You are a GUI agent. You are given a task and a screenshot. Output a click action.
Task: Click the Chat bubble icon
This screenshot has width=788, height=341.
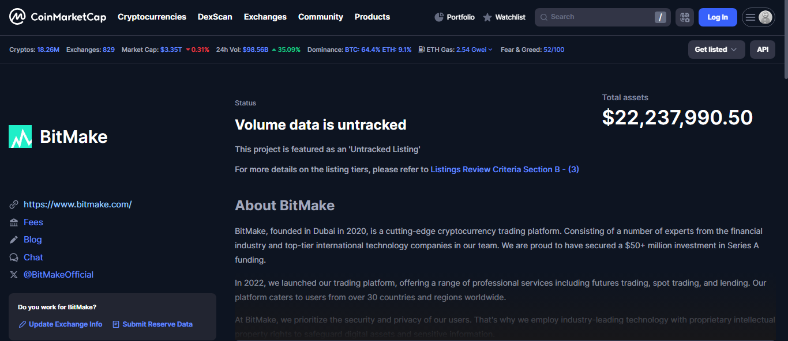[x=14, y=257]
